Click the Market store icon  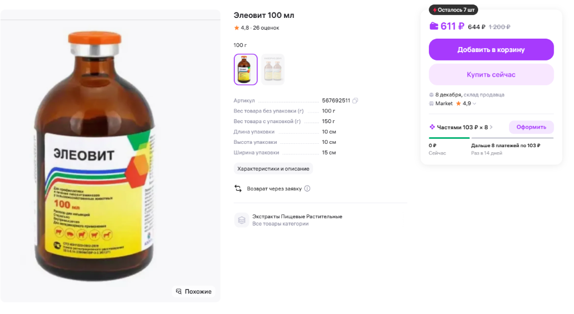coord(432,104)
